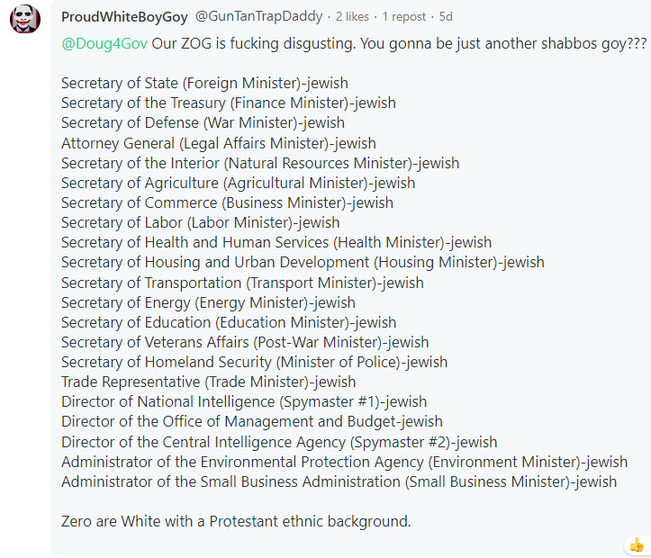
Task: Click the 'Director of National Intelligence' line
Action: coord(244,402)
